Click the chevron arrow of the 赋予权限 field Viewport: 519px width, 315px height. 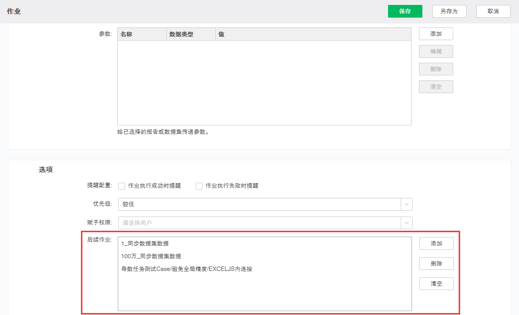[x=407, y=222]
